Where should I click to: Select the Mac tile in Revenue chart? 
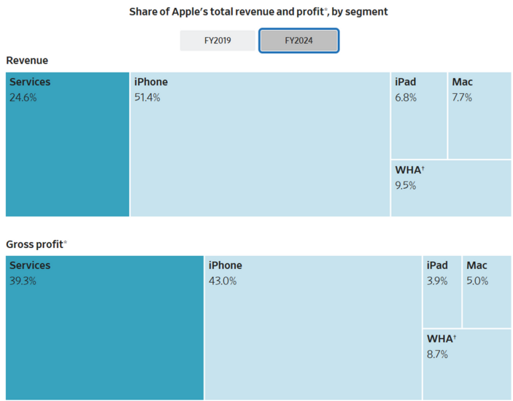coord(479,116)
